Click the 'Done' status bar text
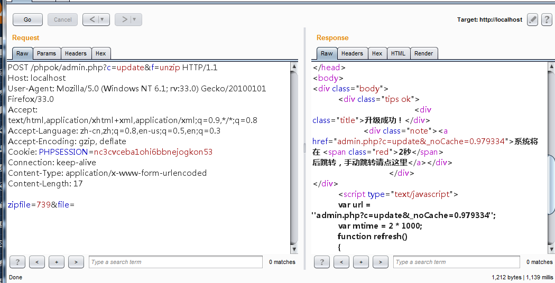This screenshot has height=283, width=555. click(x=15, y=277)
